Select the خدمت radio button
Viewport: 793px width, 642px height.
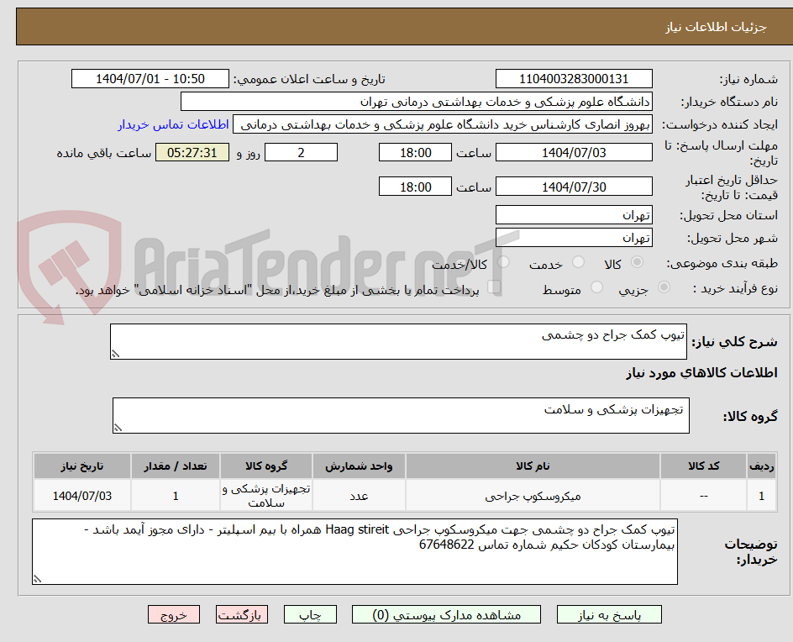579,261
